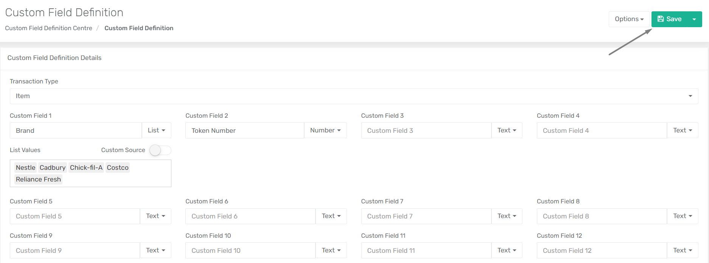
Task: Click the Brand name input field
Action: coord(76,131)
